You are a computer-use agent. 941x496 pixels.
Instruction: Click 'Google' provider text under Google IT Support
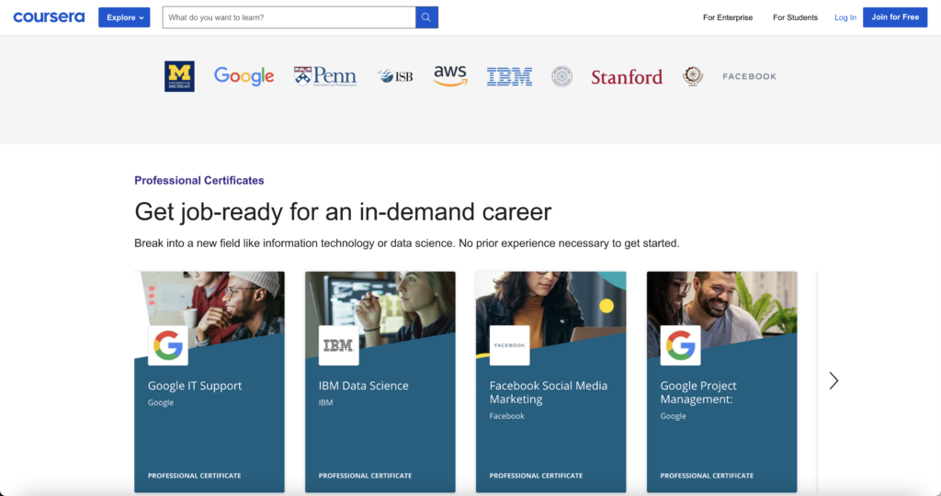click(161, 402)
